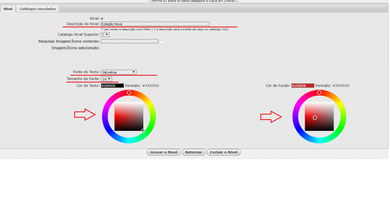Screen dimensions: 390x208
Task: Open the Catálogos vinculados tab
Action: click(x=38, y=9)
